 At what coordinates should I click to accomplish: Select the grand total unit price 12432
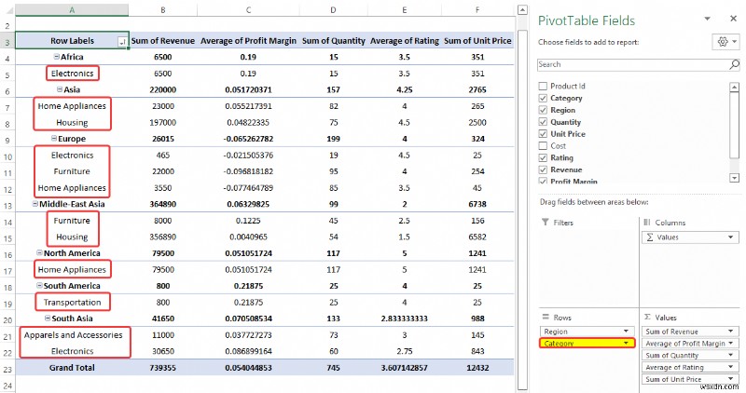coord(477,368)
